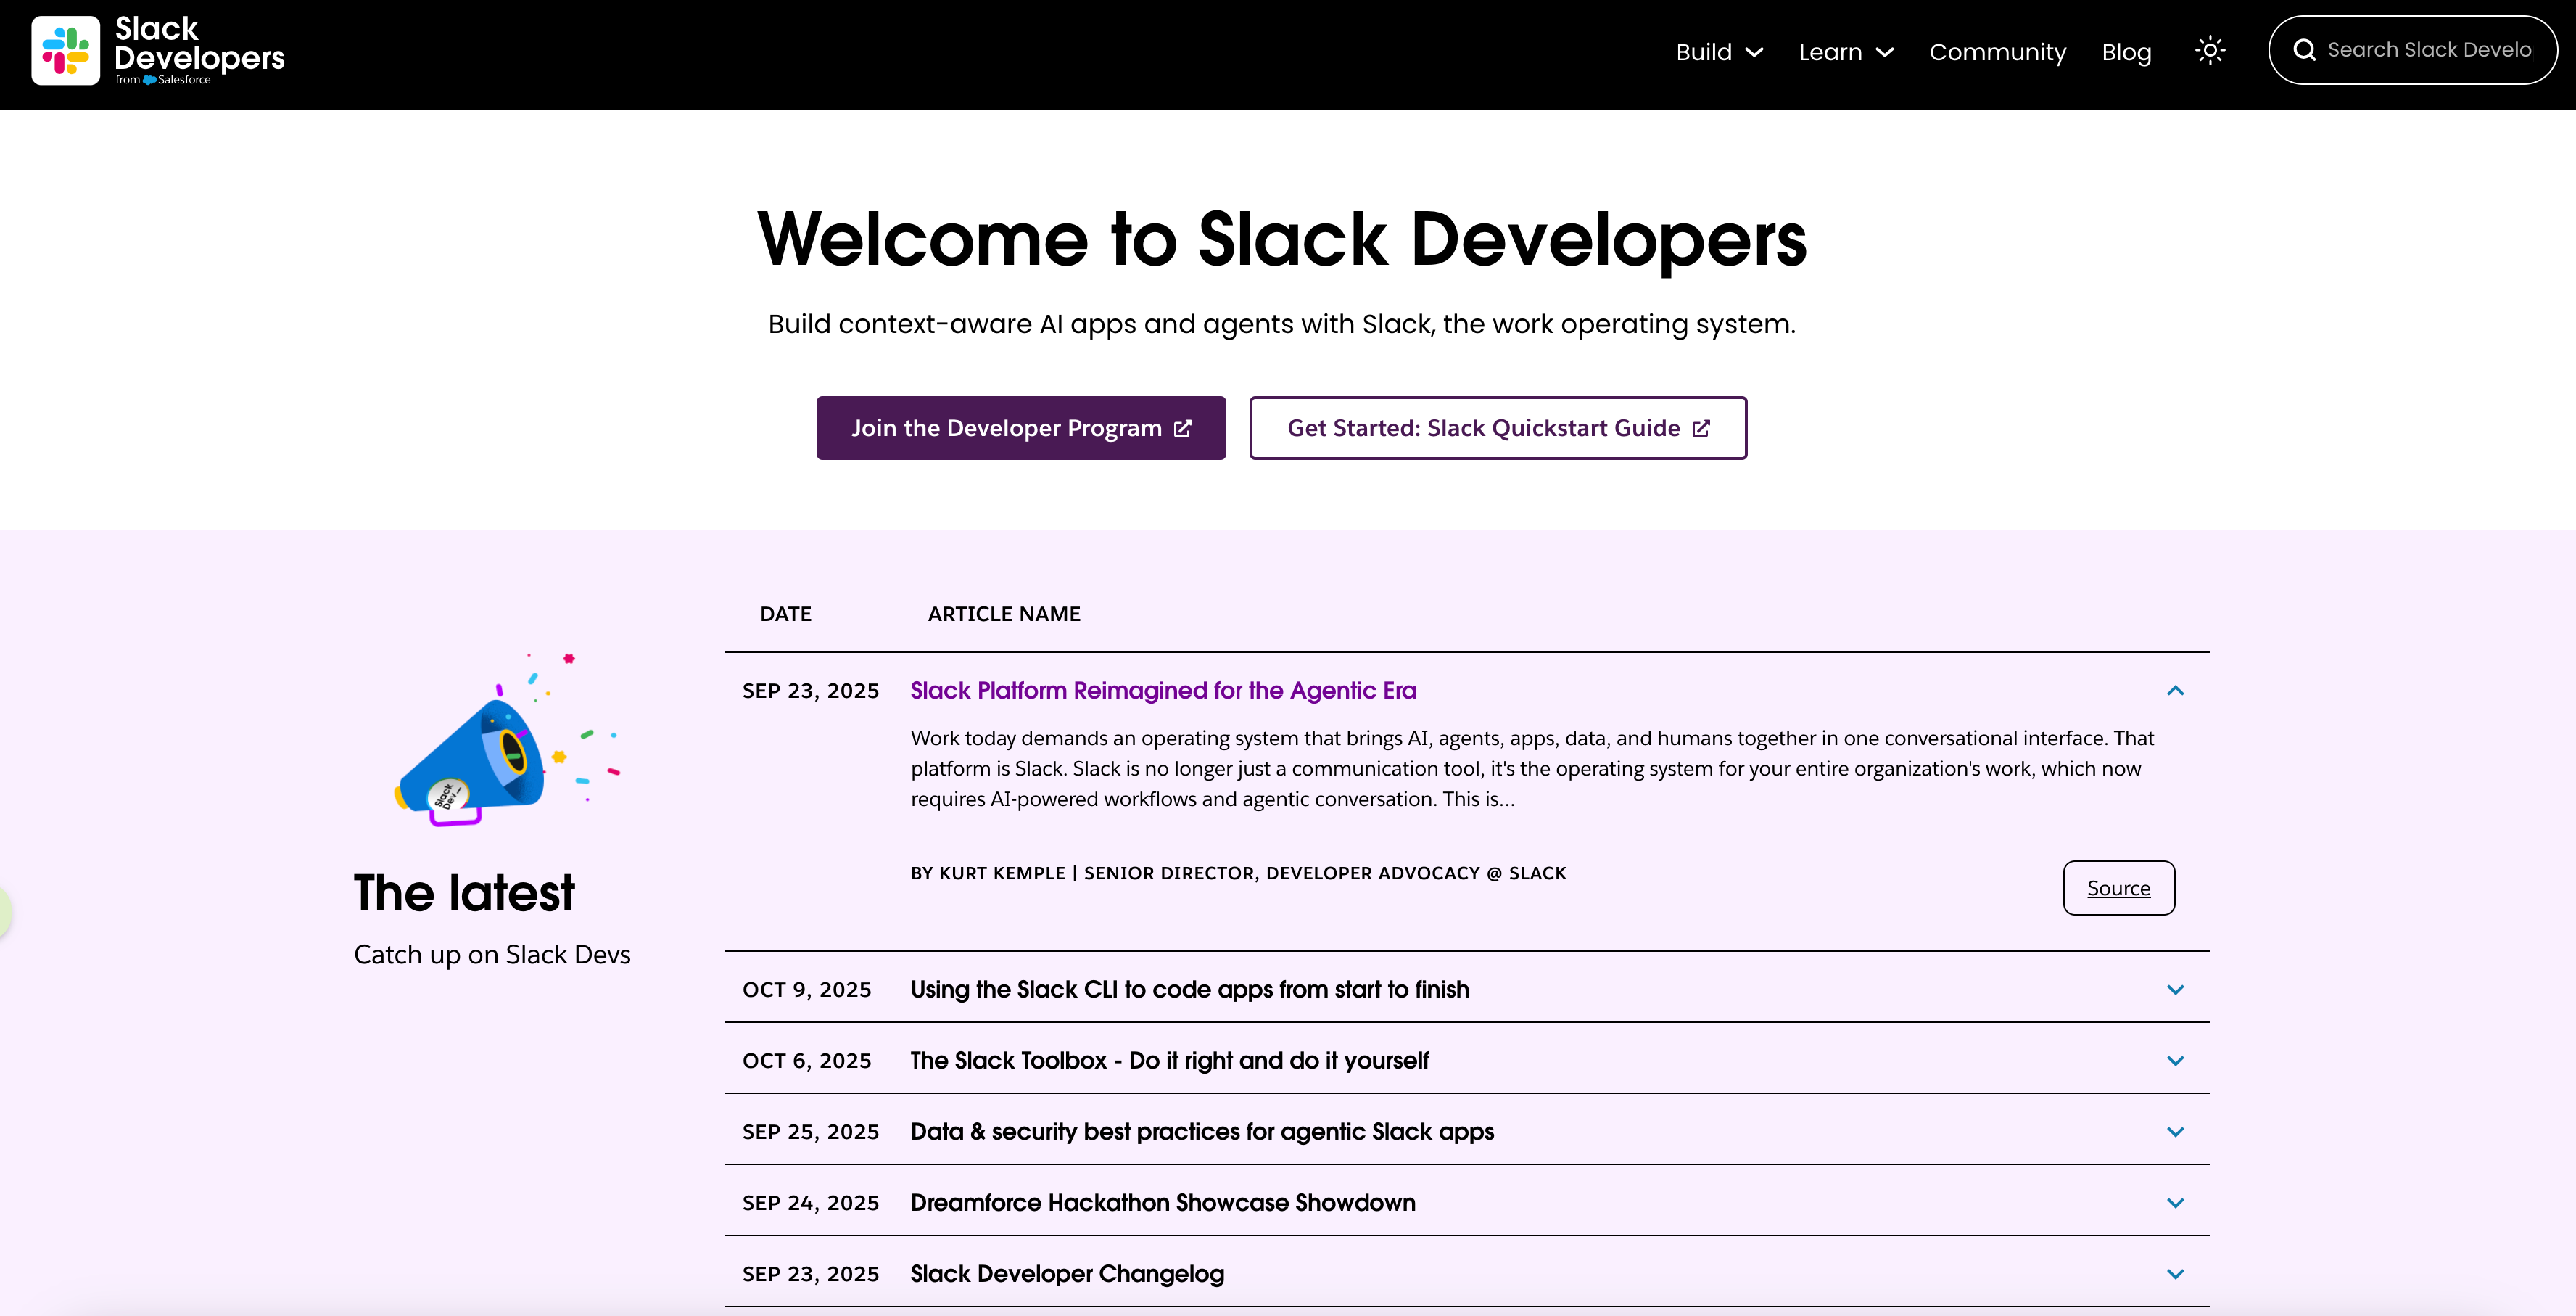2576x1316 pixels.
Task: Open the Blog page
Action: click(x=2126, y=52)
